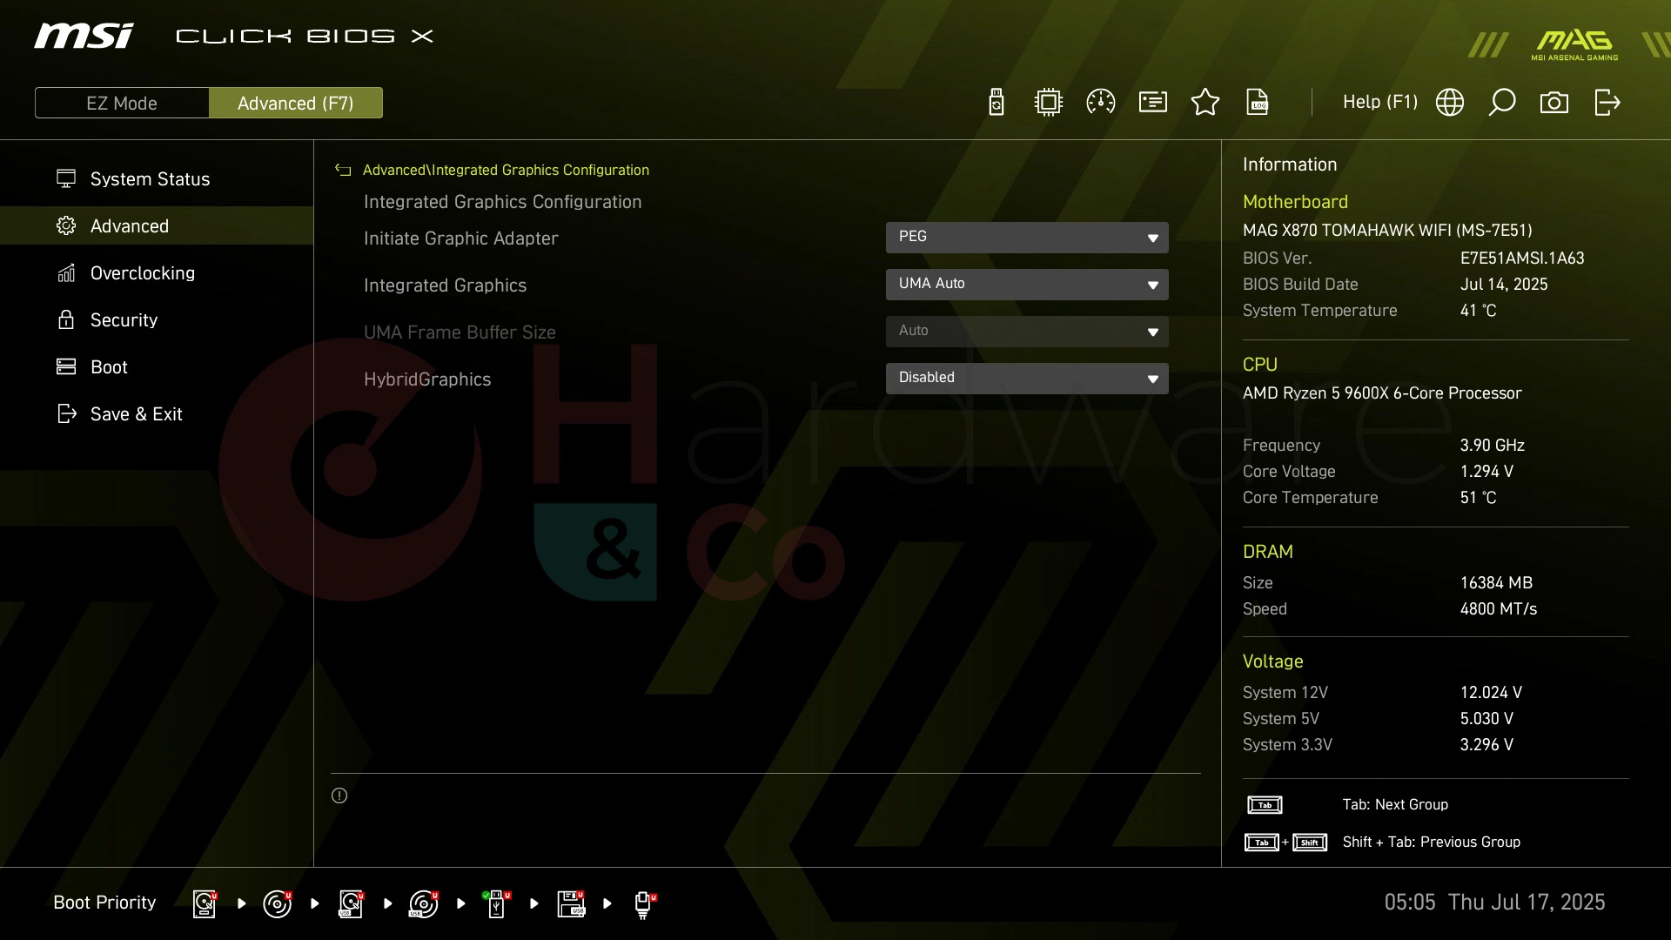1671x940 pixels.
Task: Click the Boot Priority label
Action: point(104,903)
